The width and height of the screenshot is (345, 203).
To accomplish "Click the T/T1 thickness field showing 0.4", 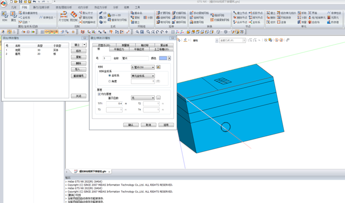I will click(x=114, y=104).
